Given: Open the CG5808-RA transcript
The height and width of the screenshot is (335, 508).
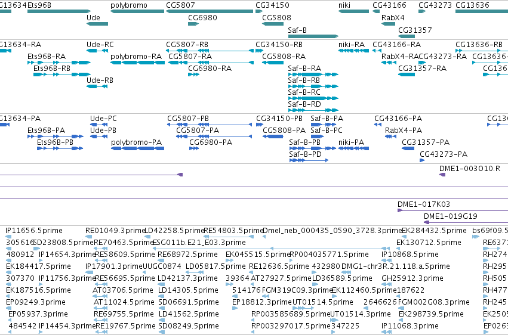Looking at the screenshot, I should pyautogui.click(x=273, y=63).
